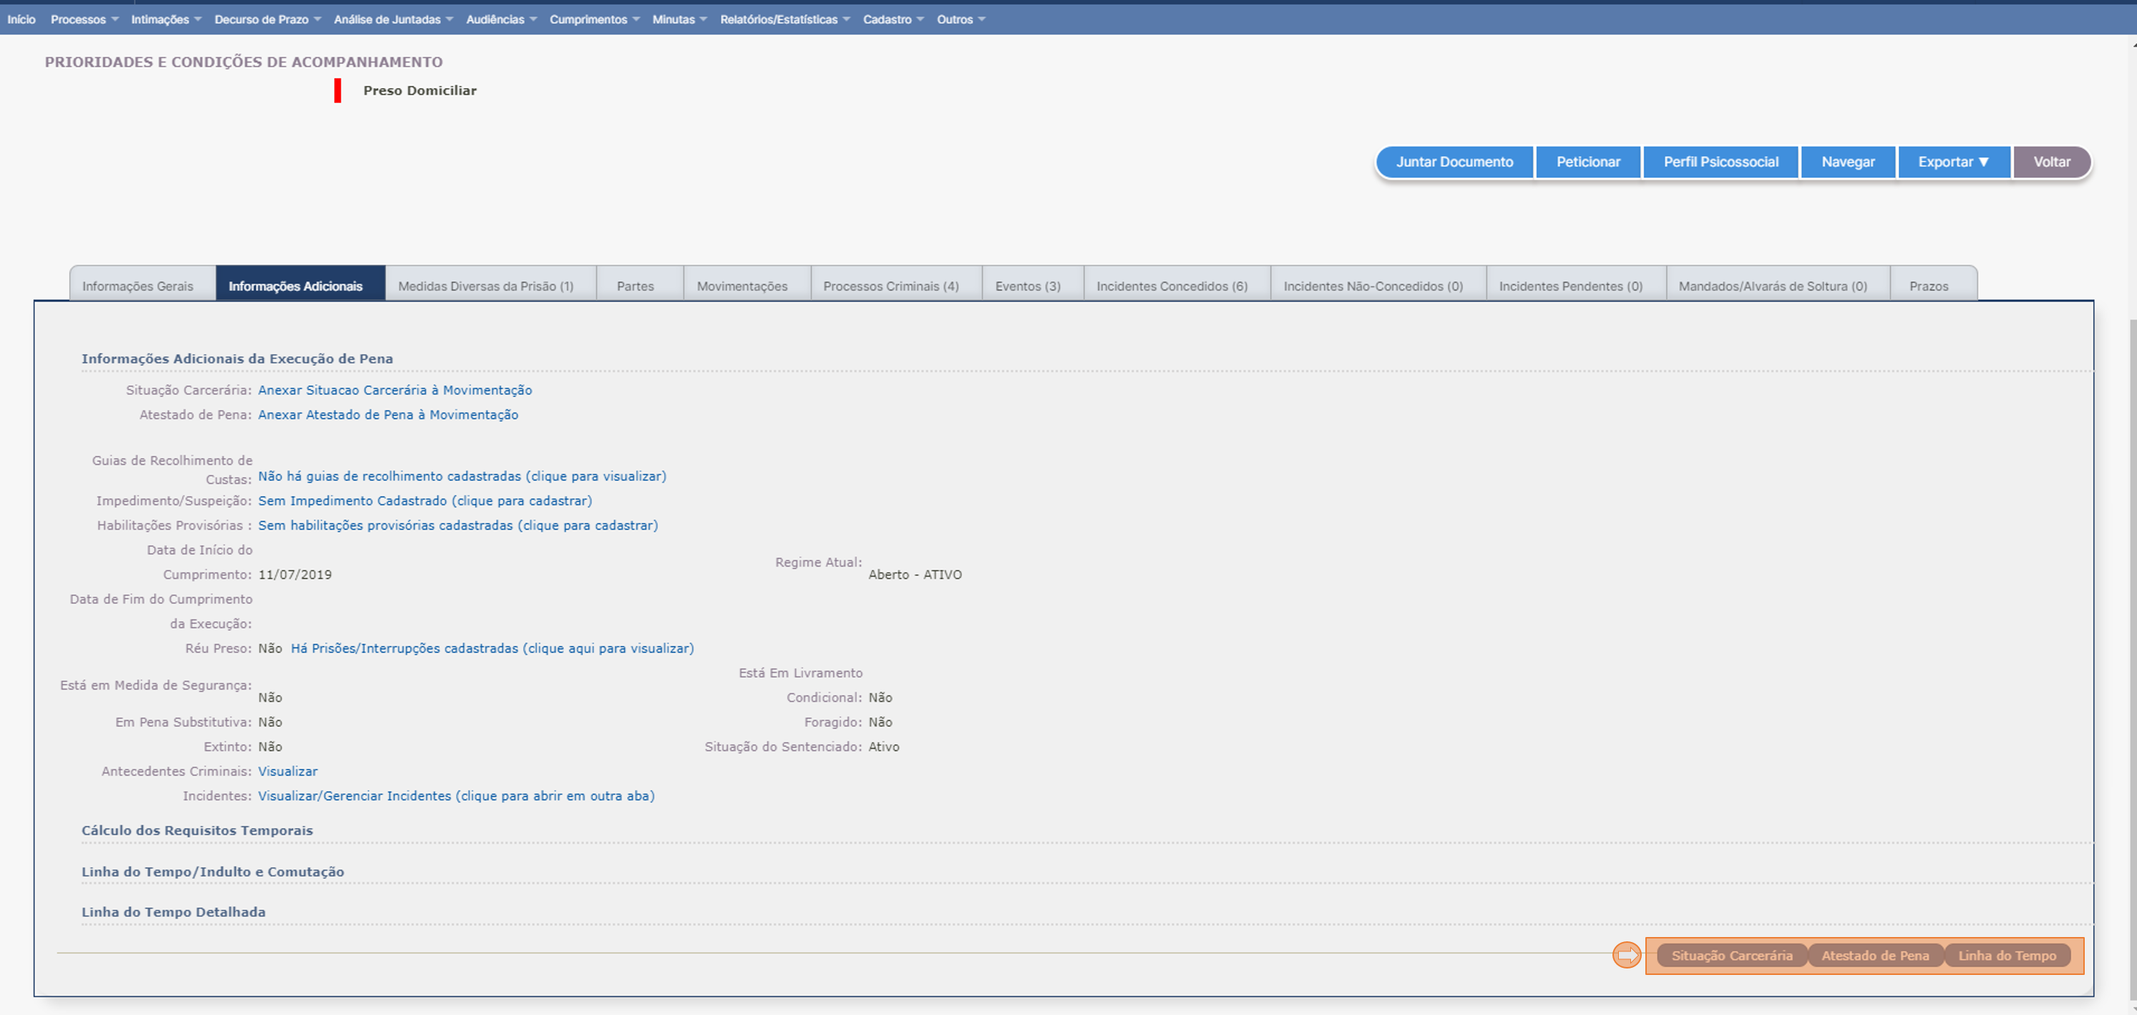Click the Perfil Psicossocial button
The height and width of the screenshot is (1015, 2137).
[x=1720, y=162]
